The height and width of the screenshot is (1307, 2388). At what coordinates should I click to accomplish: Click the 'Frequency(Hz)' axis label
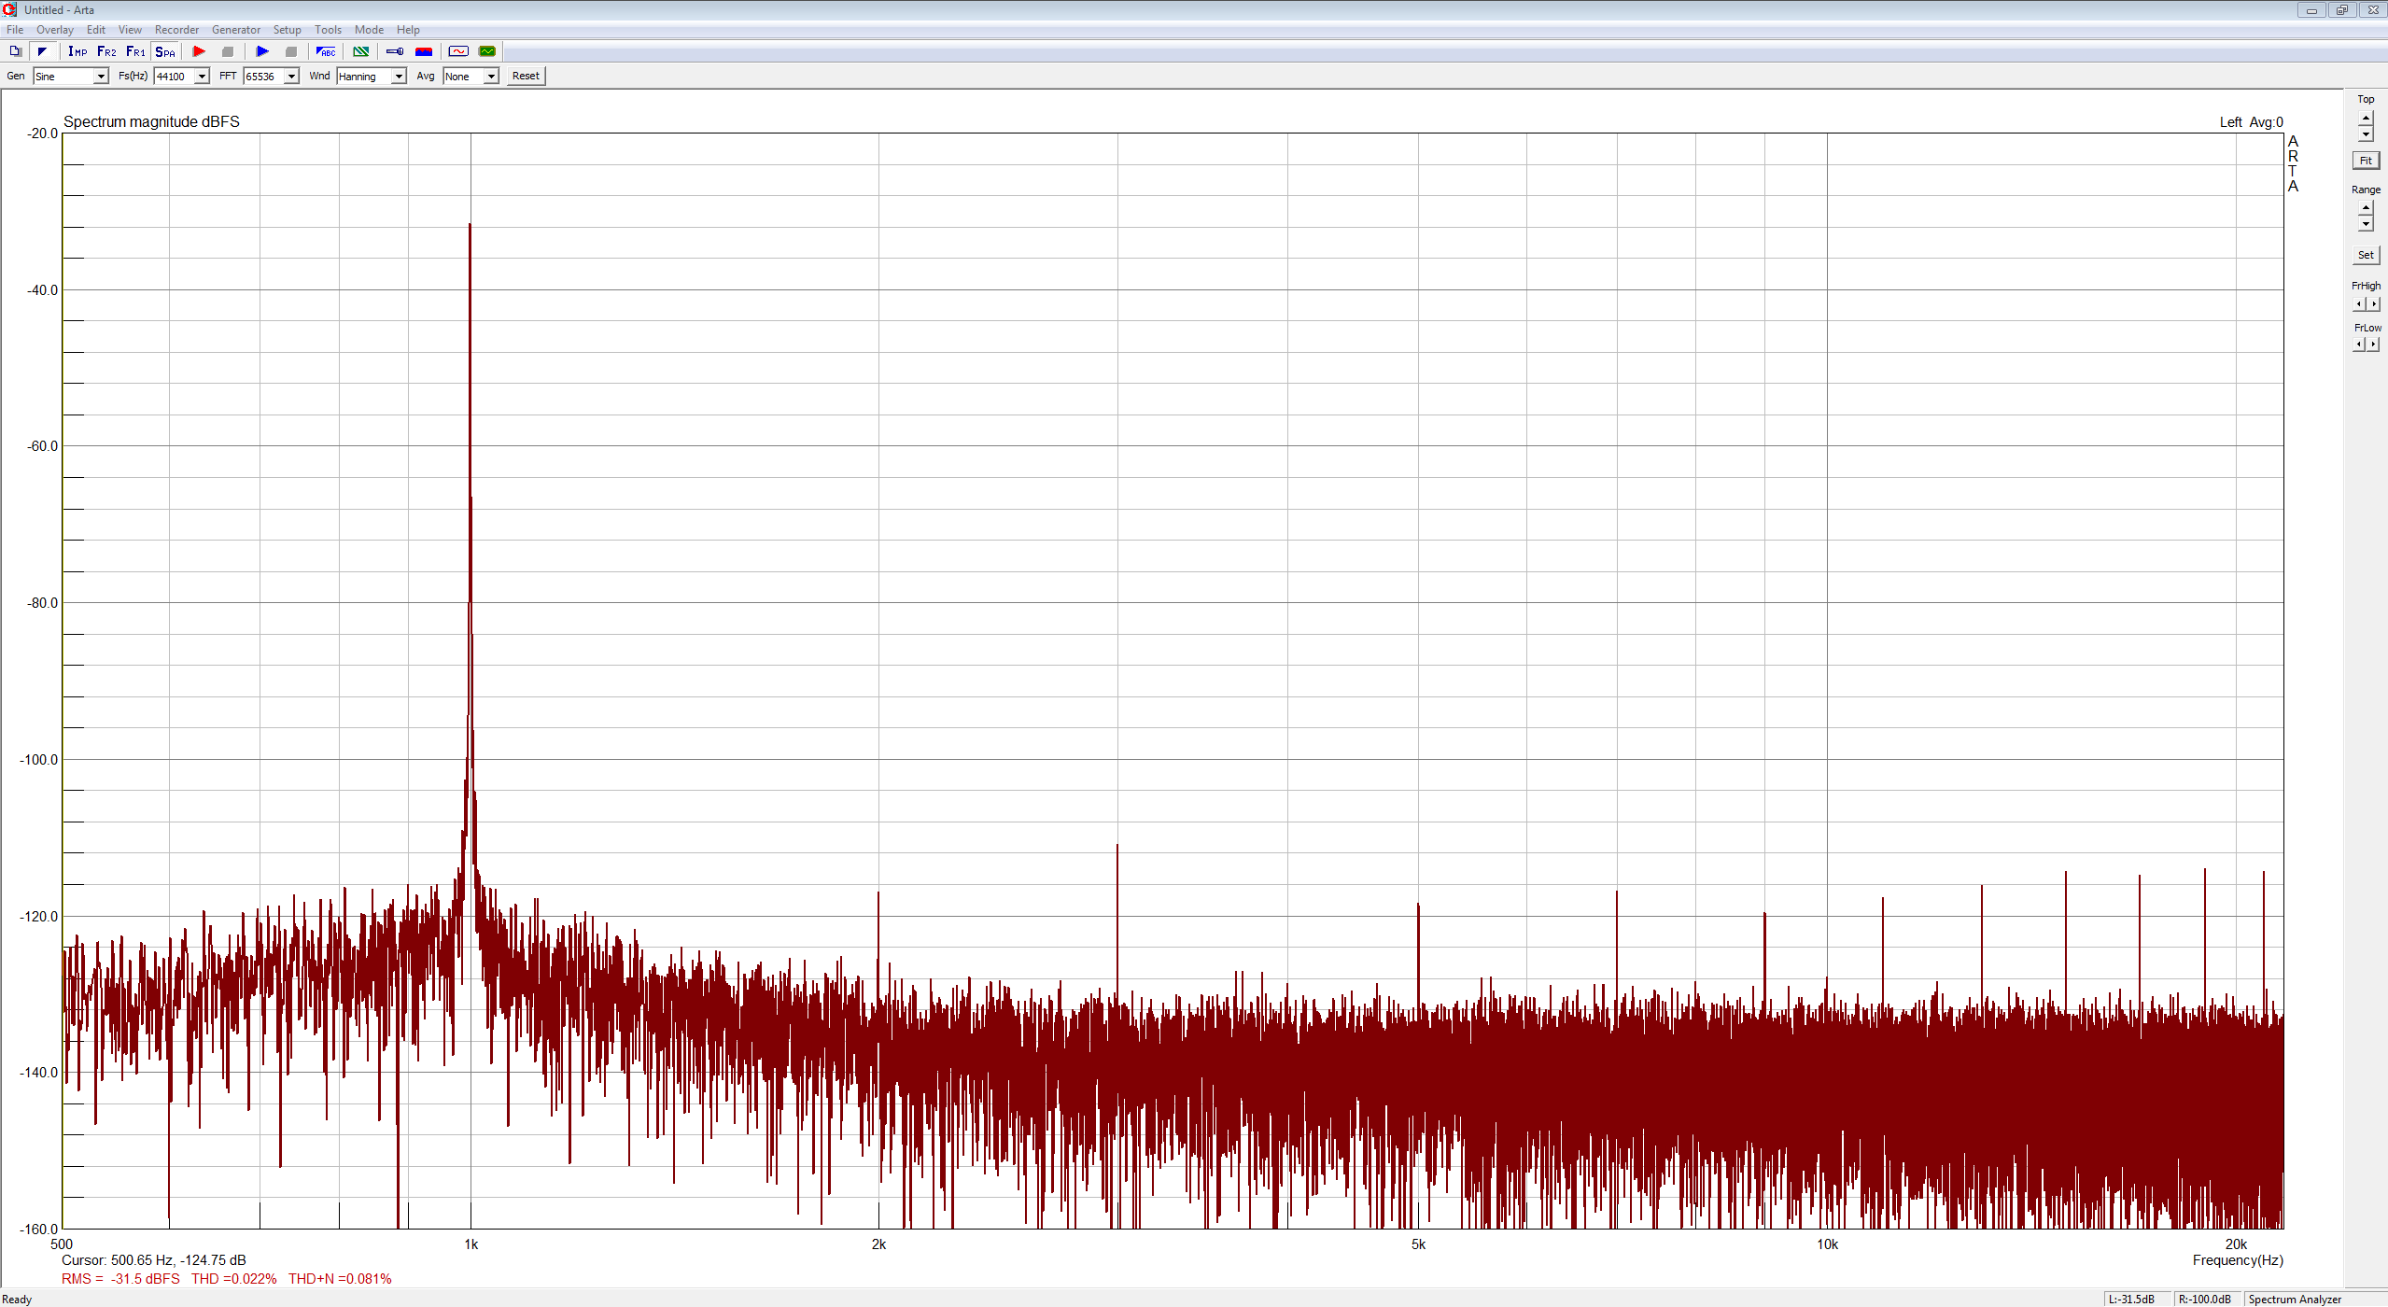(x=2238, y=1260)
